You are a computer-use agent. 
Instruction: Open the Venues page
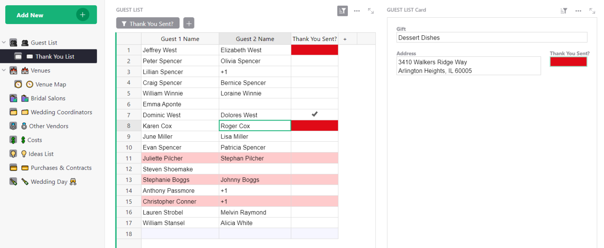click(41, 70)
